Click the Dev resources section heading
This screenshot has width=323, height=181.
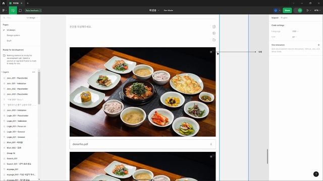278,45
